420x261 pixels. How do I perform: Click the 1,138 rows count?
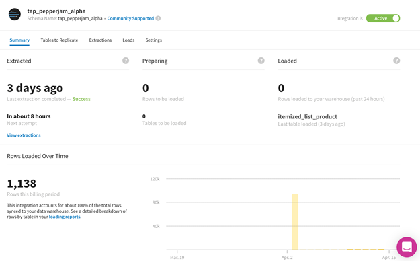coord(22,184)
